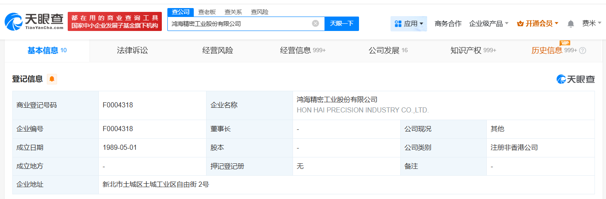This screenshot has width=606, height=199.
Task: Open the 经营信息 tab
Action: coord(303,50)
